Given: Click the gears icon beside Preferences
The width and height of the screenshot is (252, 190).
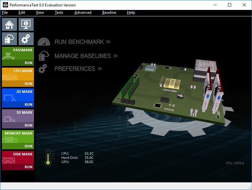Looking at the screenshot, I should pos(43,69).
